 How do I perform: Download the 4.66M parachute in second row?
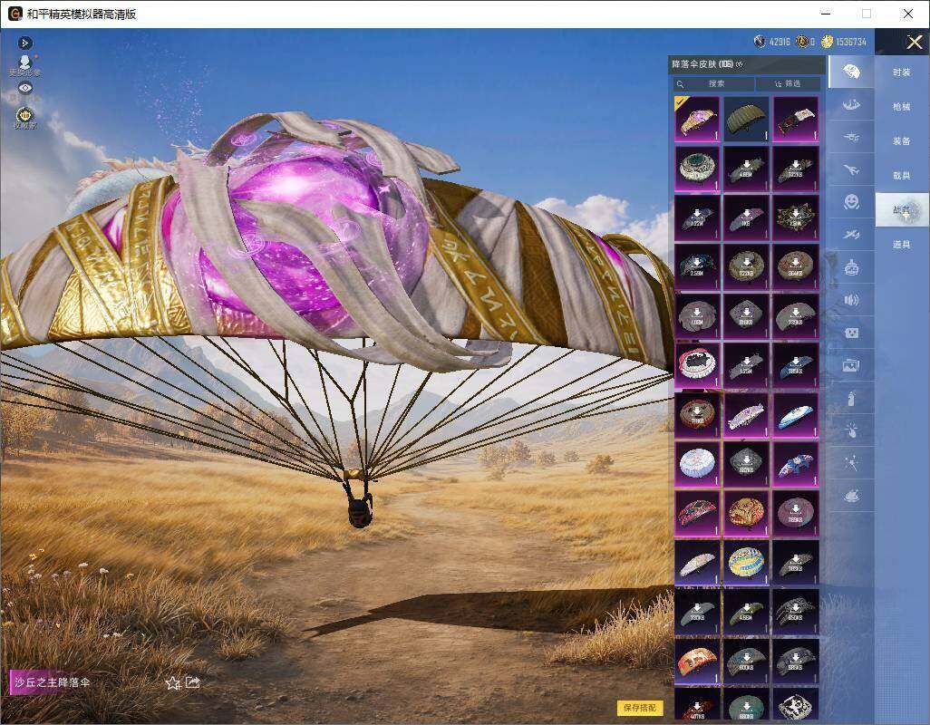(746, 169)
